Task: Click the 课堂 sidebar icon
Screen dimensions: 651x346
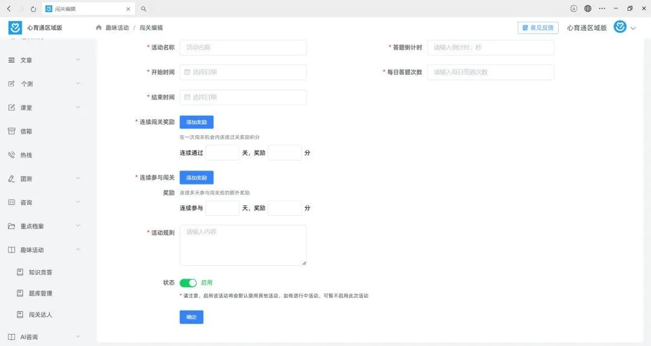Action: 11,107
